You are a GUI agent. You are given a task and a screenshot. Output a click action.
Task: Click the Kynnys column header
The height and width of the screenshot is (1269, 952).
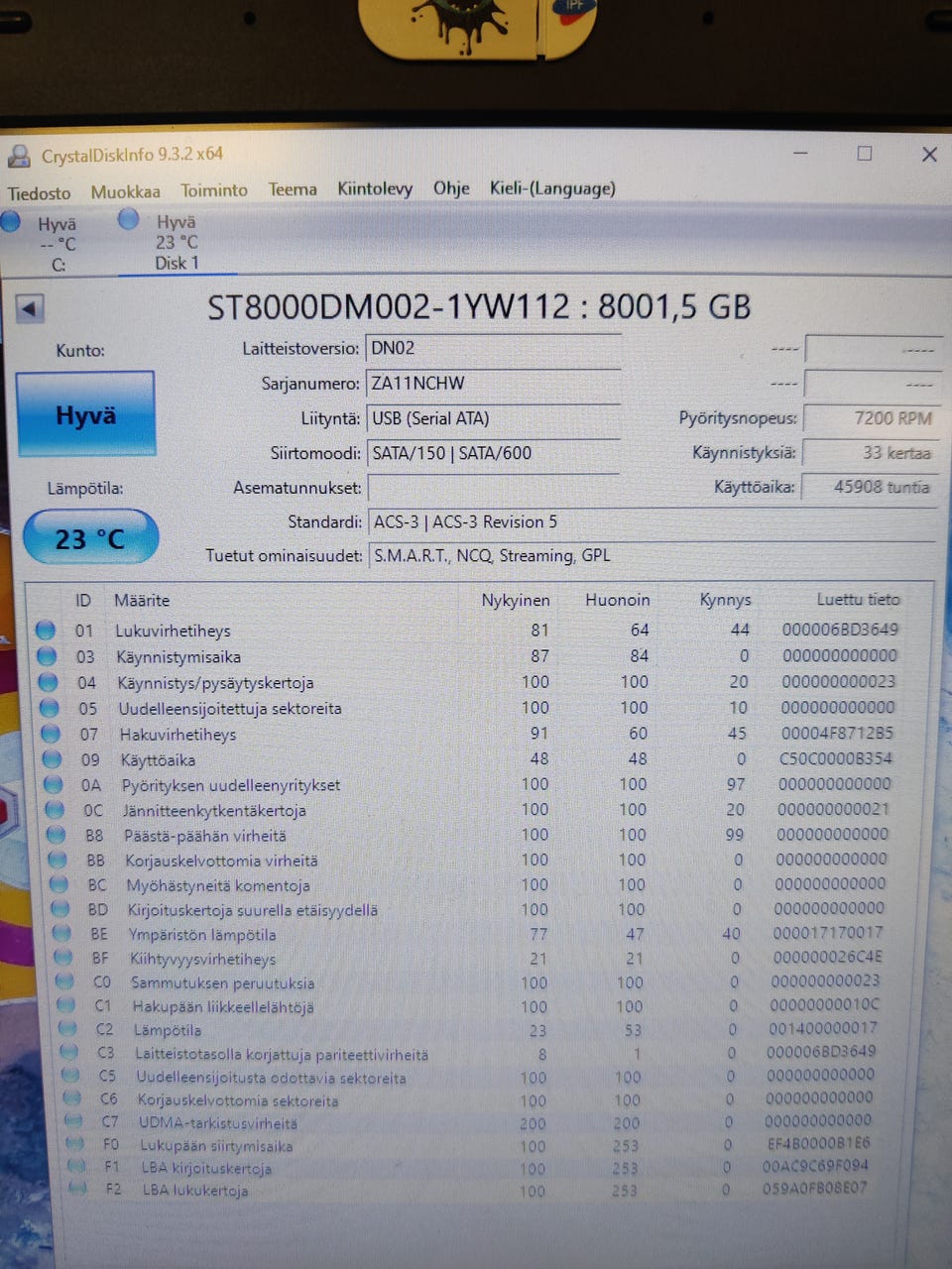click(x=725, y=600)
